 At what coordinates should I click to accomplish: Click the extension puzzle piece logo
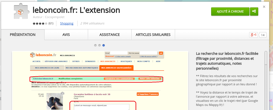(22, 11)
